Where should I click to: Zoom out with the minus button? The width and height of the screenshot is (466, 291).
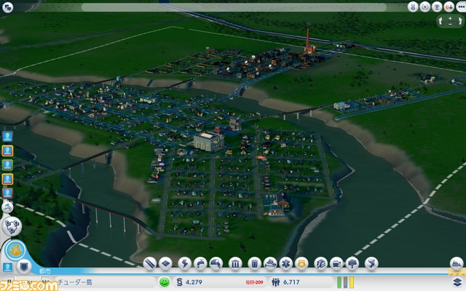pos(450,24)
